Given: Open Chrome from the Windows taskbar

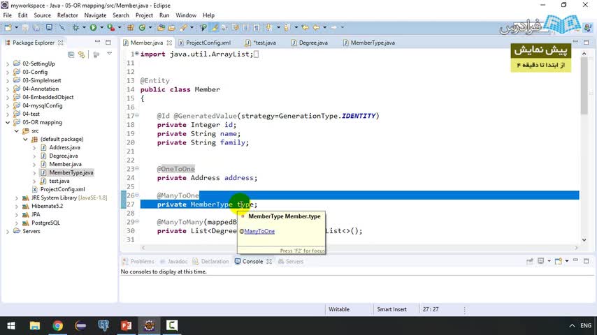Looking at the screenshot, I should point(57,325).
